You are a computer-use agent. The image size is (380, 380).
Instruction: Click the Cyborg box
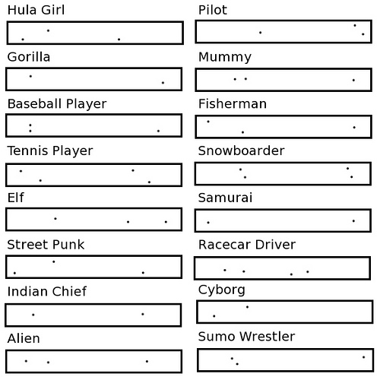(x=285, y=312)
